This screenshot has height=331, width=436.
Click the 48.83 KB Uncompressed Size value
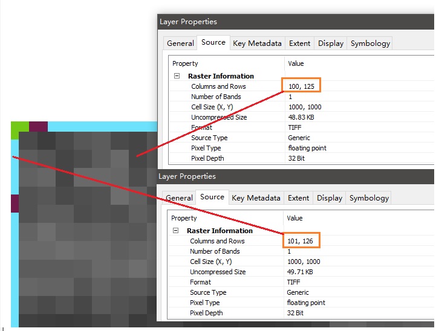[302, 117]
